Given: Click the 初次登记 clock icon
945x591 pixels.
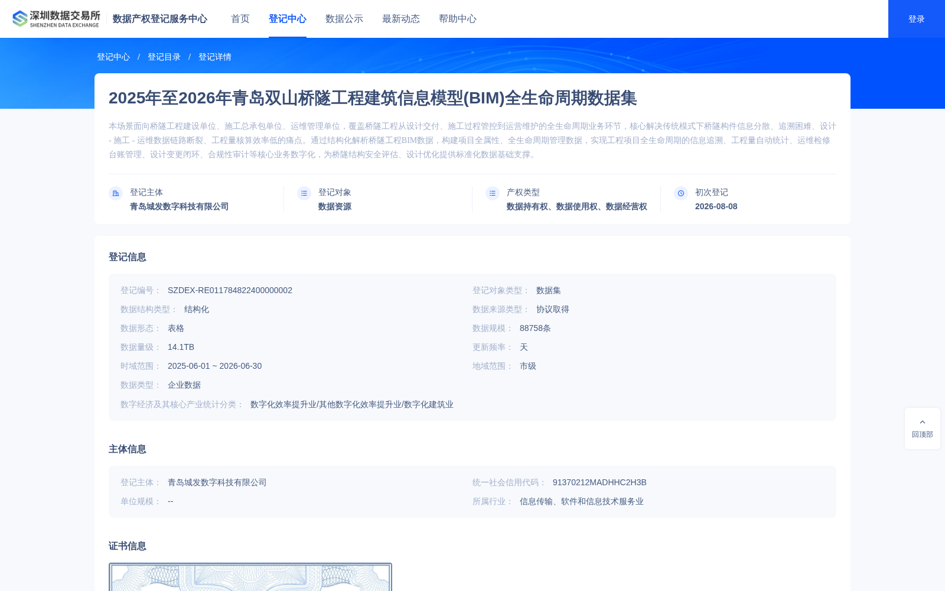Looking at the screenshot, I should click(x=681, y=193).
